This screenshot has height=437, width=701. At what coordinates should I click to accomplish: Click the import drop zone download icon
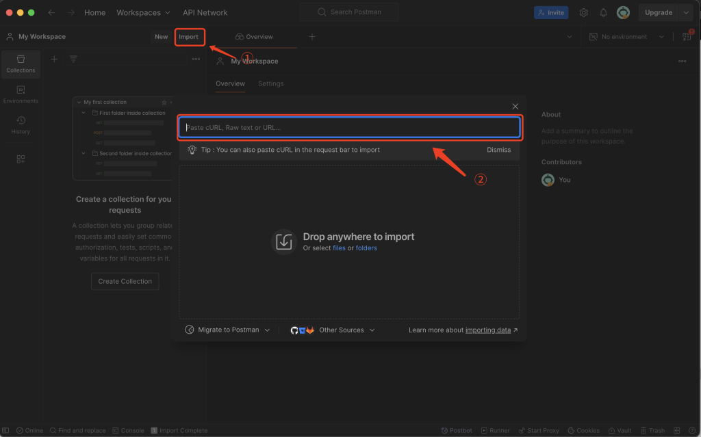click(x=283, y=241)
